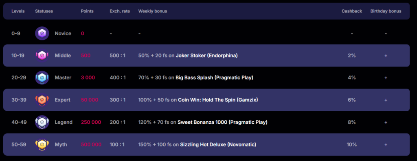
Task: Click the Cashback column header
Action: click(351, 11)
